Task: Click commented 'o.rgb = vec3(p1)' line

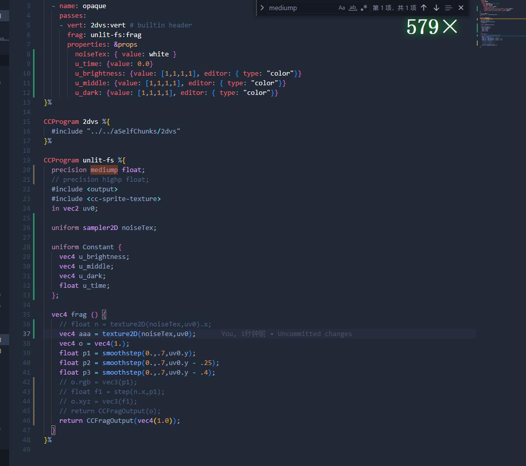Action: [x=98, y=382]
